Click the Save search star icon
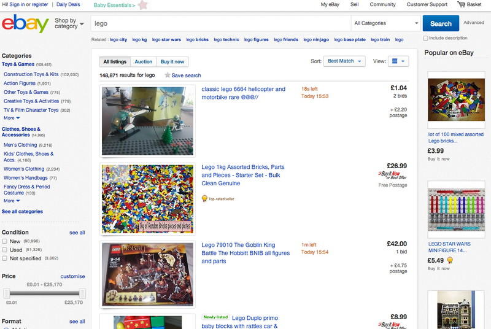This screenshot has height=329, width=491. coord(168,75)
